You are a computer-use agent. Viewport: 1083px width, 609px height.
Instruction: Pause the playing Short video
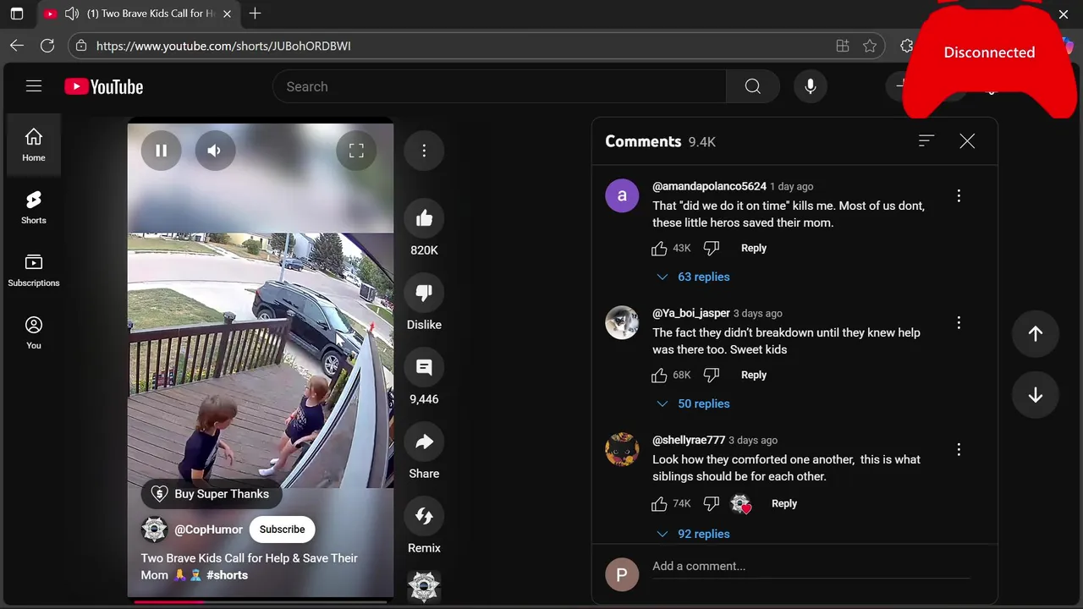(x=161, y=151)
